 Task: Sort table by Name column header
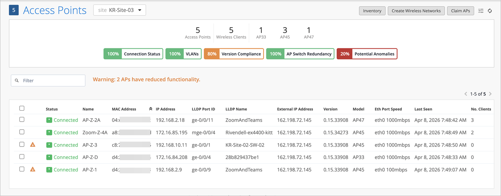[88, 109]
